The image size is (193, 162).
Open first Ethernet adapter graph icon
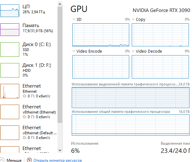(x=10, y=91)
